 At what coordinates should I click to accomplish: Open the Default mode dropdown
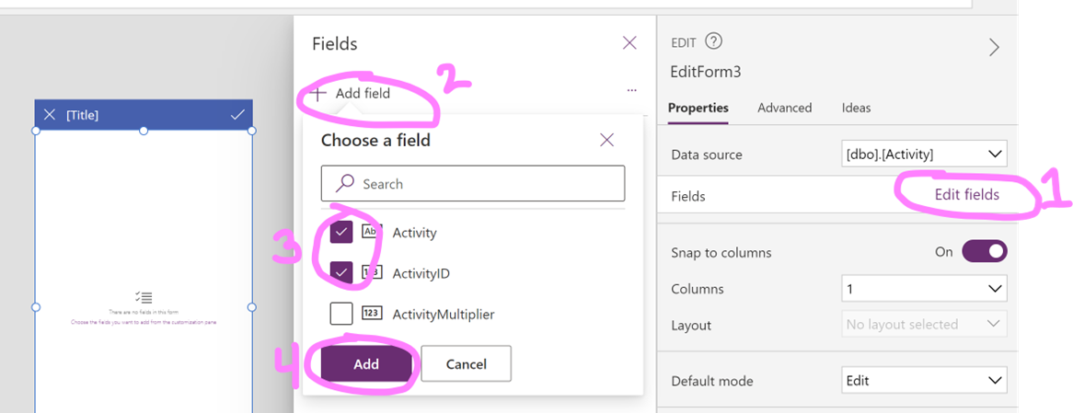tap(924, 380)
